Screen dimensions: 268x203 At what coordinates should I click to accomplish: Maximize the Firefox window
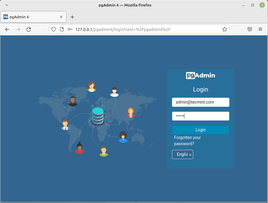pyautogui.click(x=253, y=5)
